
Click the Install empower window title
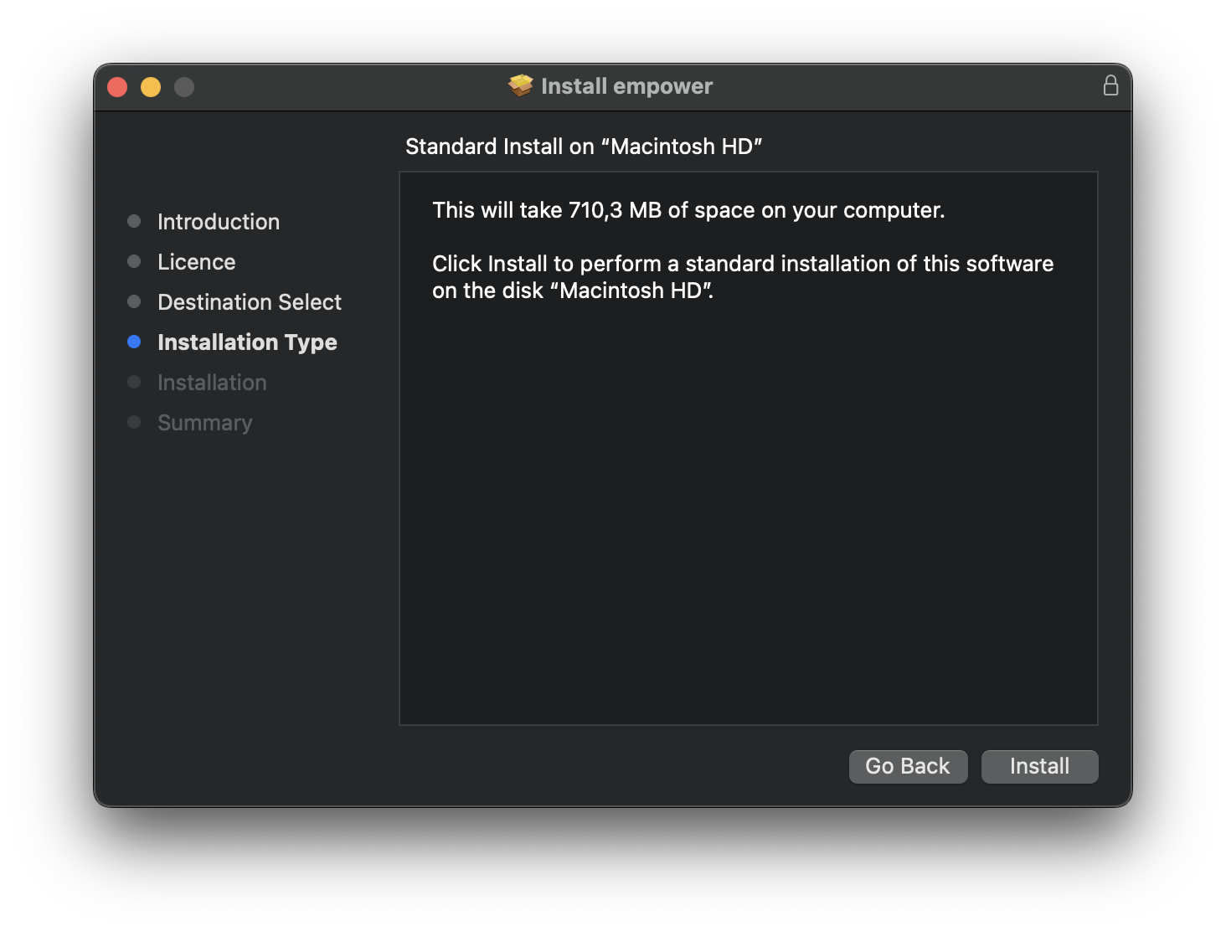pyautogui.click(x=626, y=86)
